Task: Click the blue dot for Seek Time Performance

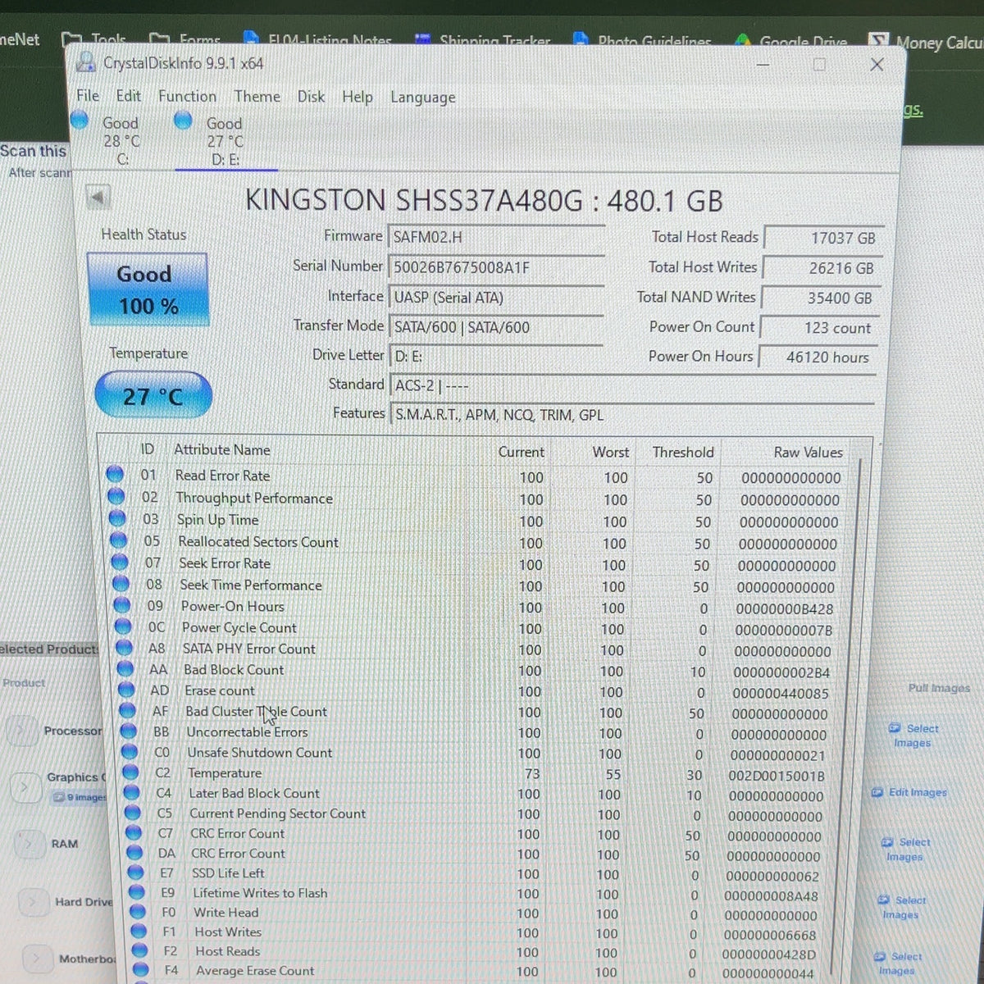Action: tap(121, 583)
